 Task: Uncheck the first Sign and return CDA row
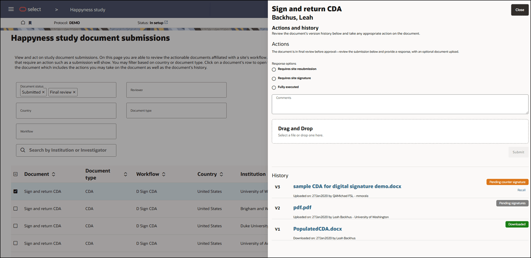[15, 191]
